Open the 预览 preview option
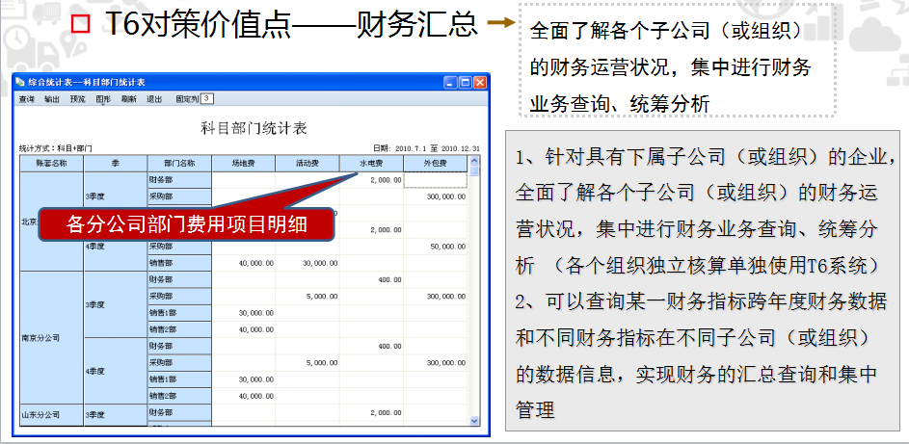This screenshot has width=909, height=444. pos(78,99)
